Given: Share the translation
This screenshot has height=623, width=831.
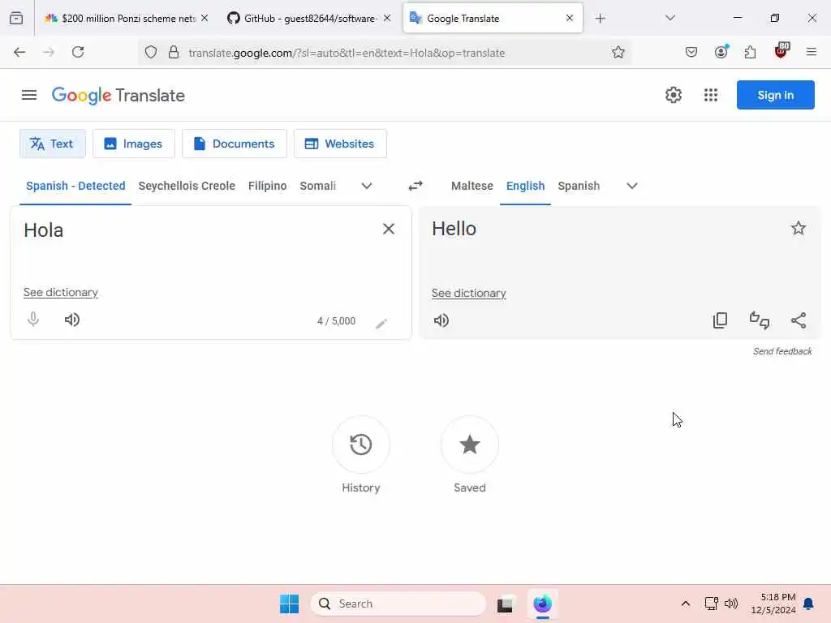Looking at the screenshot, I should click(x=799, y=320).
